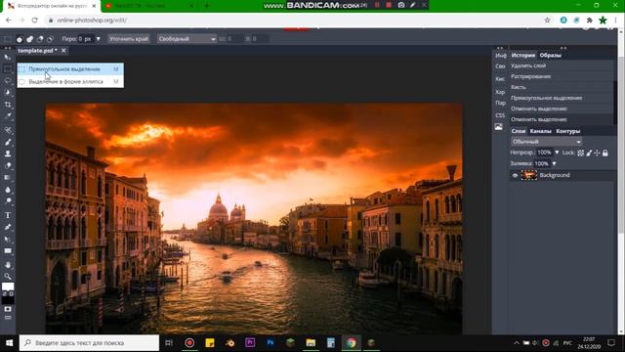Select the Zoom magnifier tool

[8, 276]
